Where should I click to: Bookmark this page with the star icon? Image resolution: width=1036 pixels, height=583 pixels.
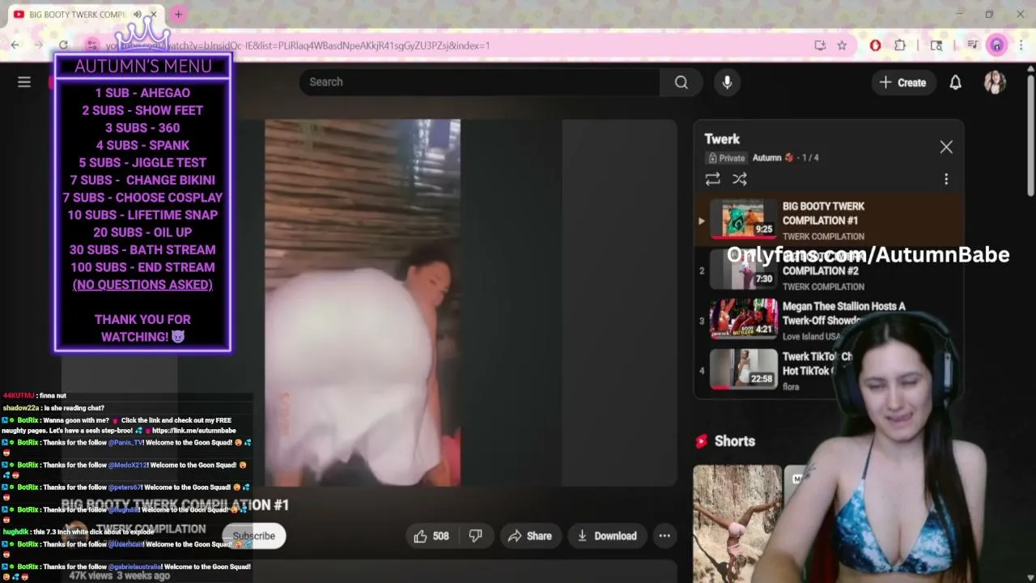point(842,45)
